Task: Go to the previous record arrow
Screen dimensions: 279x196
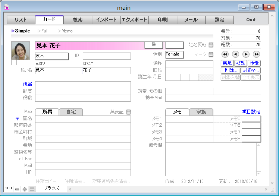Action: pos(235,54)
